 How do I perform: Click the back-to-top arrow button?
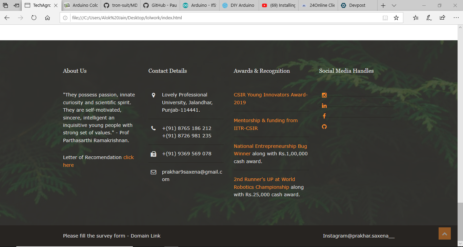tap(445, 233)
